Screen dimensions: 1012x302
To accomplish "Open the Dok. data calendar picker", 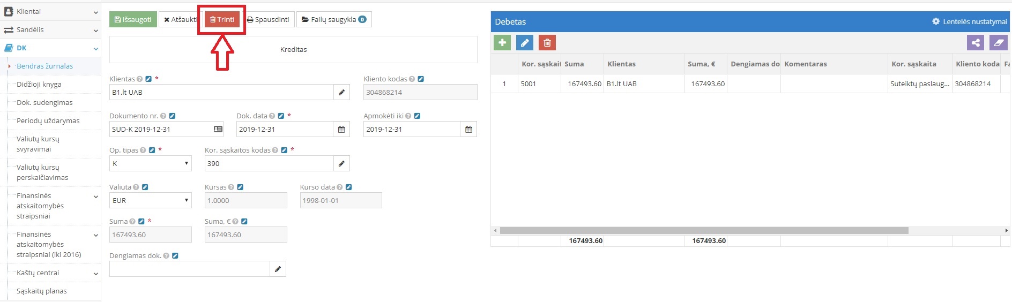I will [341, 130].
